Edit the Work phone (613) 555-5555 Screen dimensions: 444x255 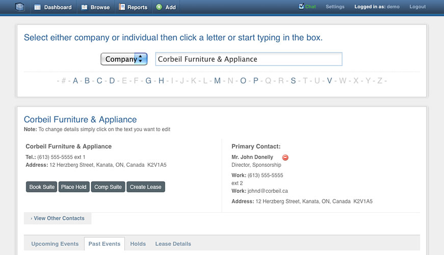[x=257, y=175]
